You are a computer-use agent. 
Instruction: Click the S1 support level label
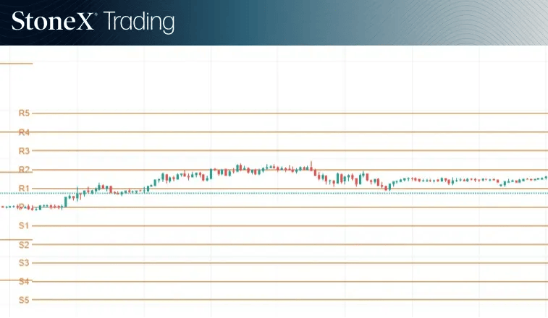[24, 225]
